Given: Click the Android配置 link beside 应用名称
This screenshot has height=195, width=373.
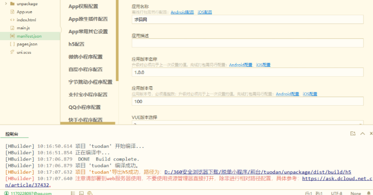Looking at the screenshot, I should pyautogui.click(x=182, y=12).
